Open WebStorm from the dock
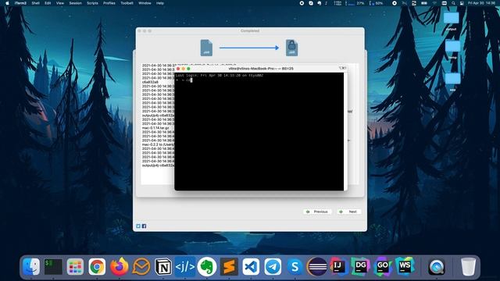The image size is (500, 281). click(x=405, y=266)
